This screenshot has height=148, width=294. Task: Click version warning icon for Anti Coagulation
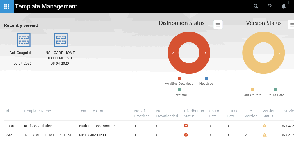265,126
